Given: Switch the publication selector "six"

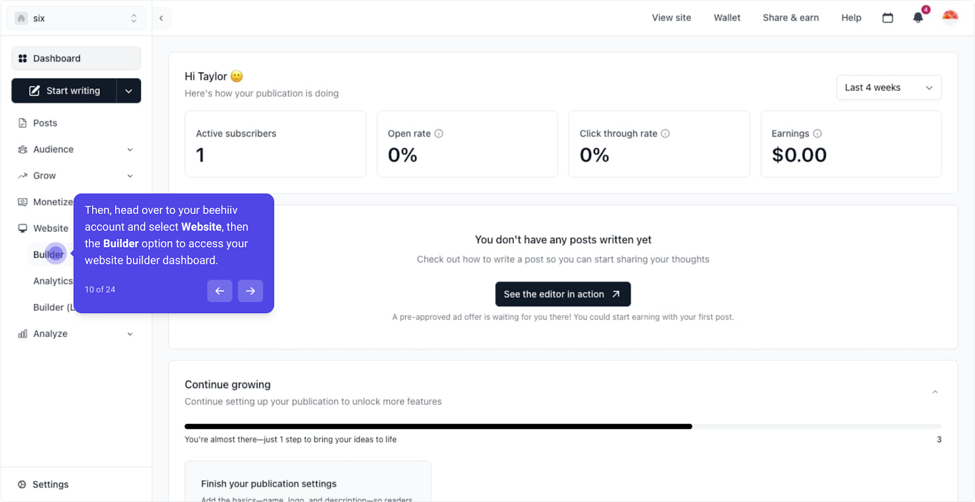Looking at the screenshot, I should (76, 18).
